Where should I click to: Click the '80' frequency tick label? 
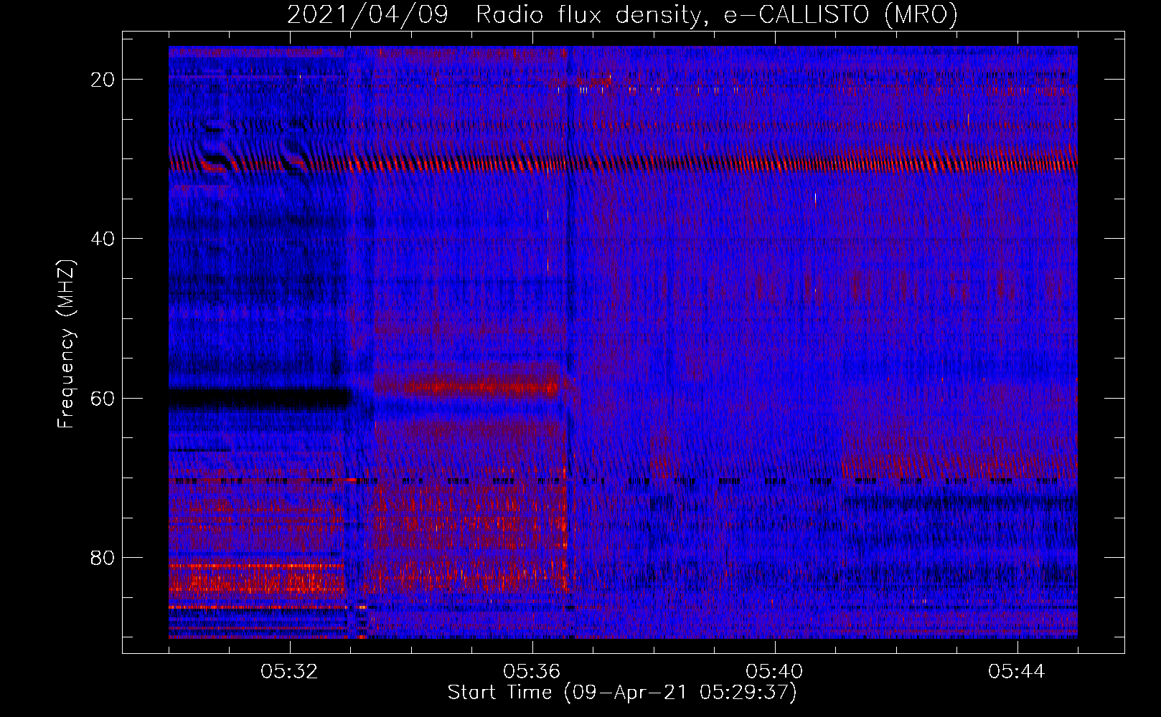pyautogui.click(x=103, y=557)
